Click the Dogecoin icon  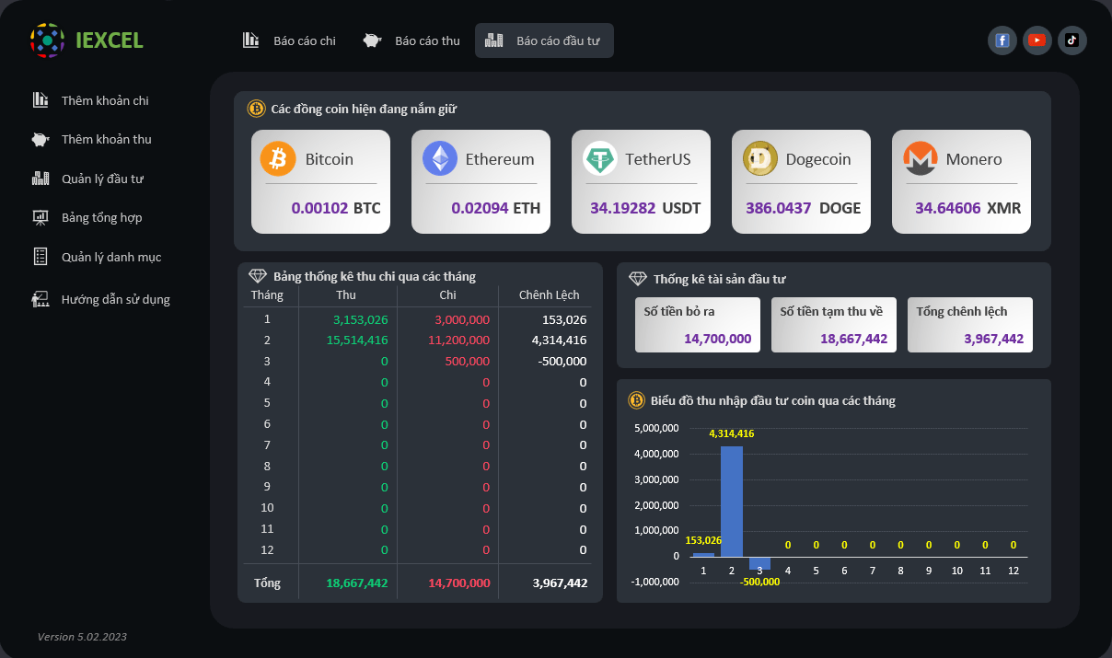click(x=760, y=159)
